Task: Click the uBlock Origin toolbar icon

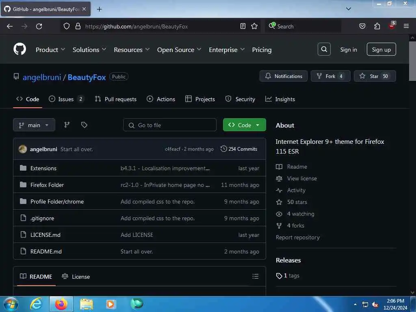Action: point(392,26)
